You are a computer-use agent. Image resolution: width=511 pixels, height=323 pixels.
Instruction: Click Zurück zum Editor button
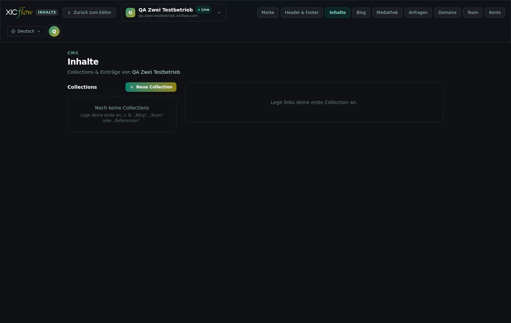pyautogui.click(x=89, y=13)
